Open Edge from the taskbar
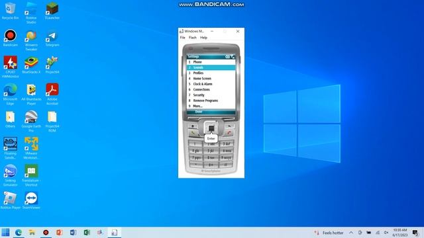Image resolution: width=424 pixels, height=238 pixels. coord(19,232)
